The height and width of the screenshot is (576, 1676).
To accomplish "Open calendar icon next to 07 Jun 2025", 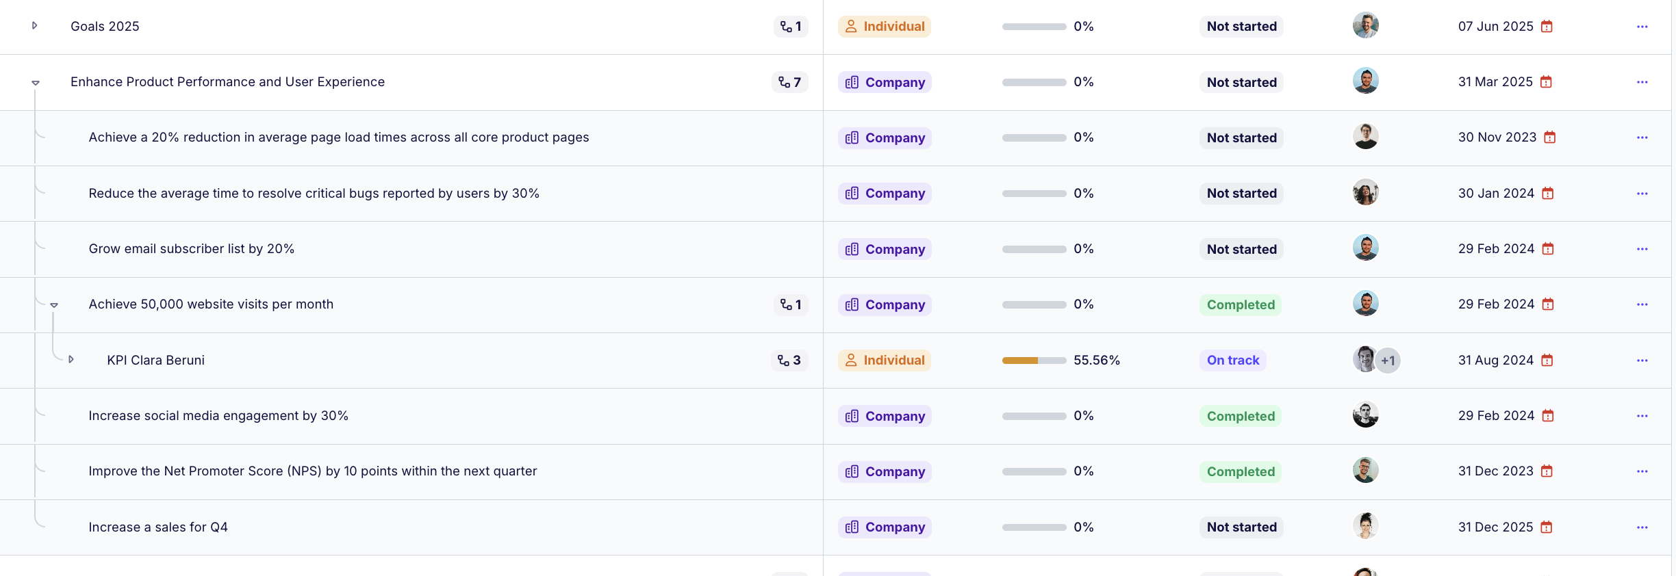I will tap(1547, 27).
